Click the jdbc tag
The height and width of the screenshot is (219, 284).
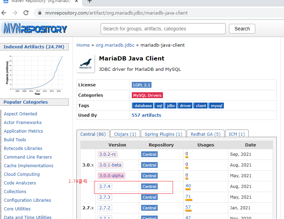pyautogui.click(x=170, y=106)
